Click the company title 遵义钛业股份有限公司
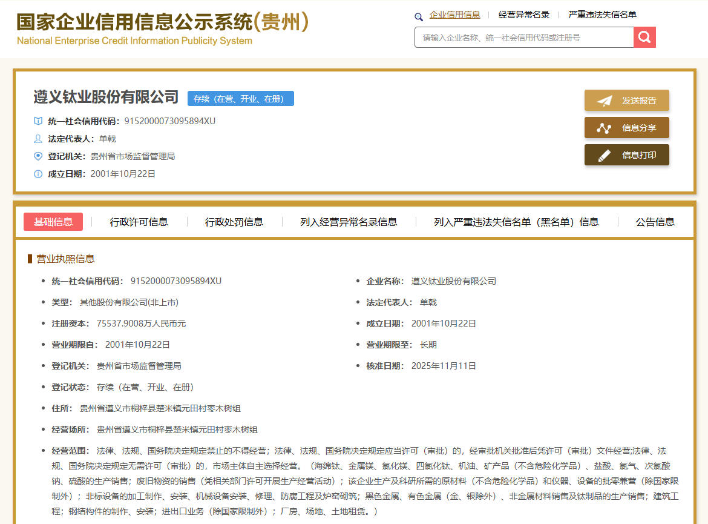 106,97
